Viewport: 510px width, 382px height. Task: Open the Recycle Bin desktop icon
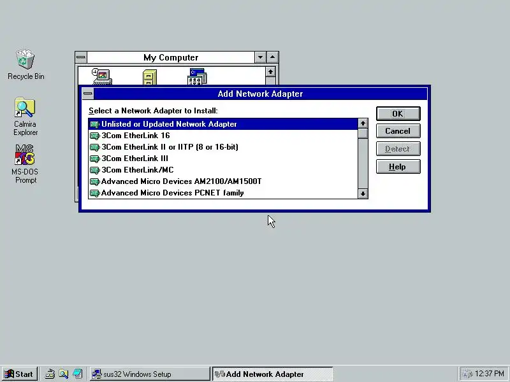pos(25,59)
